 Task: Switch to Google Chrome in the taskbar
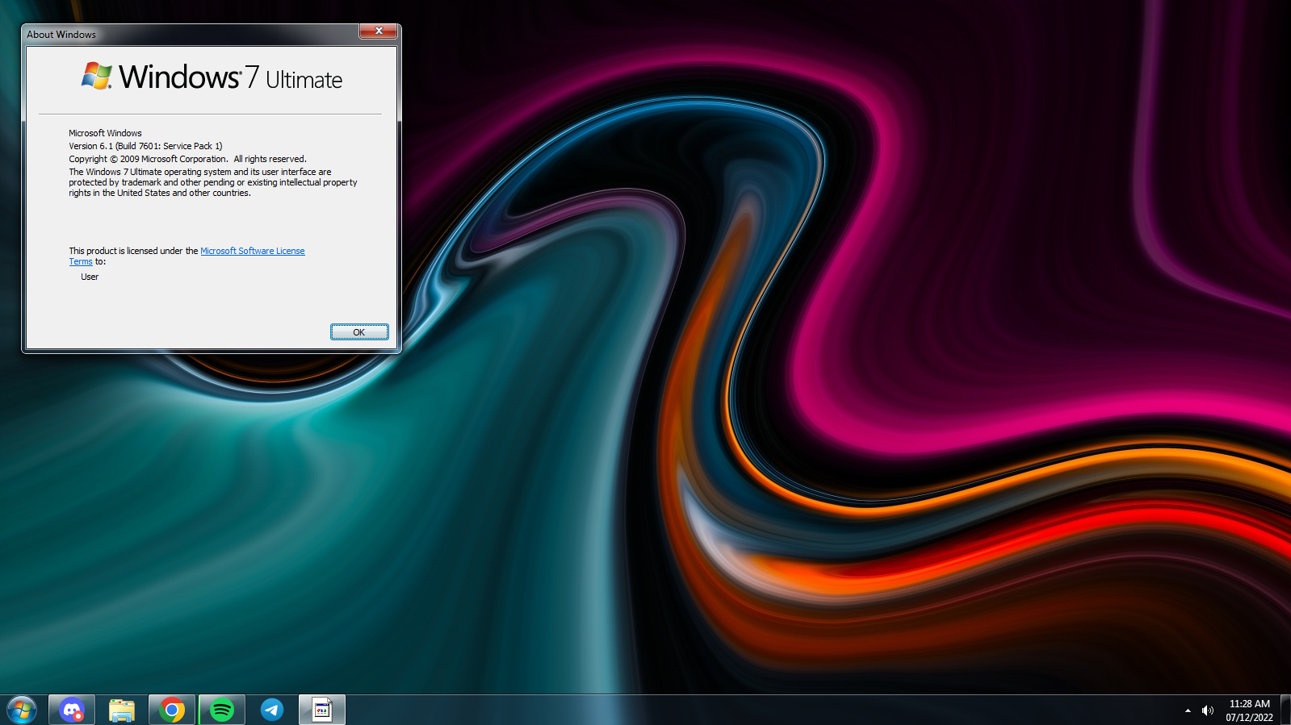pyautogui.click(x=172, y=710)
